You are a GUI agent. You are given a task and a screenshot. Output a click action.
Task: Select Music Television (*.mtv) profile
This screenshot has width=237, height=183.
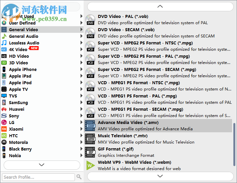click(158, 139)
